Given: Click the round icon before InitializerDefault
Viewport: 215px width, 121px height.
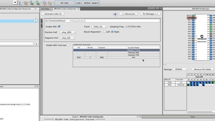Looking at the screenshot, I should click(x=46, y=21).
